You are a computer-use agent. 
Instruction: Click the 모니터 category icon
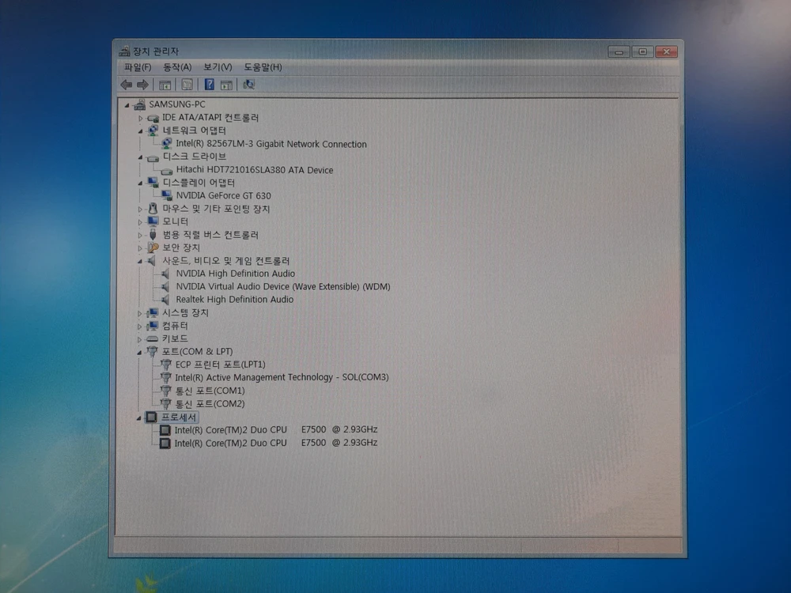[x=153, y=221]
